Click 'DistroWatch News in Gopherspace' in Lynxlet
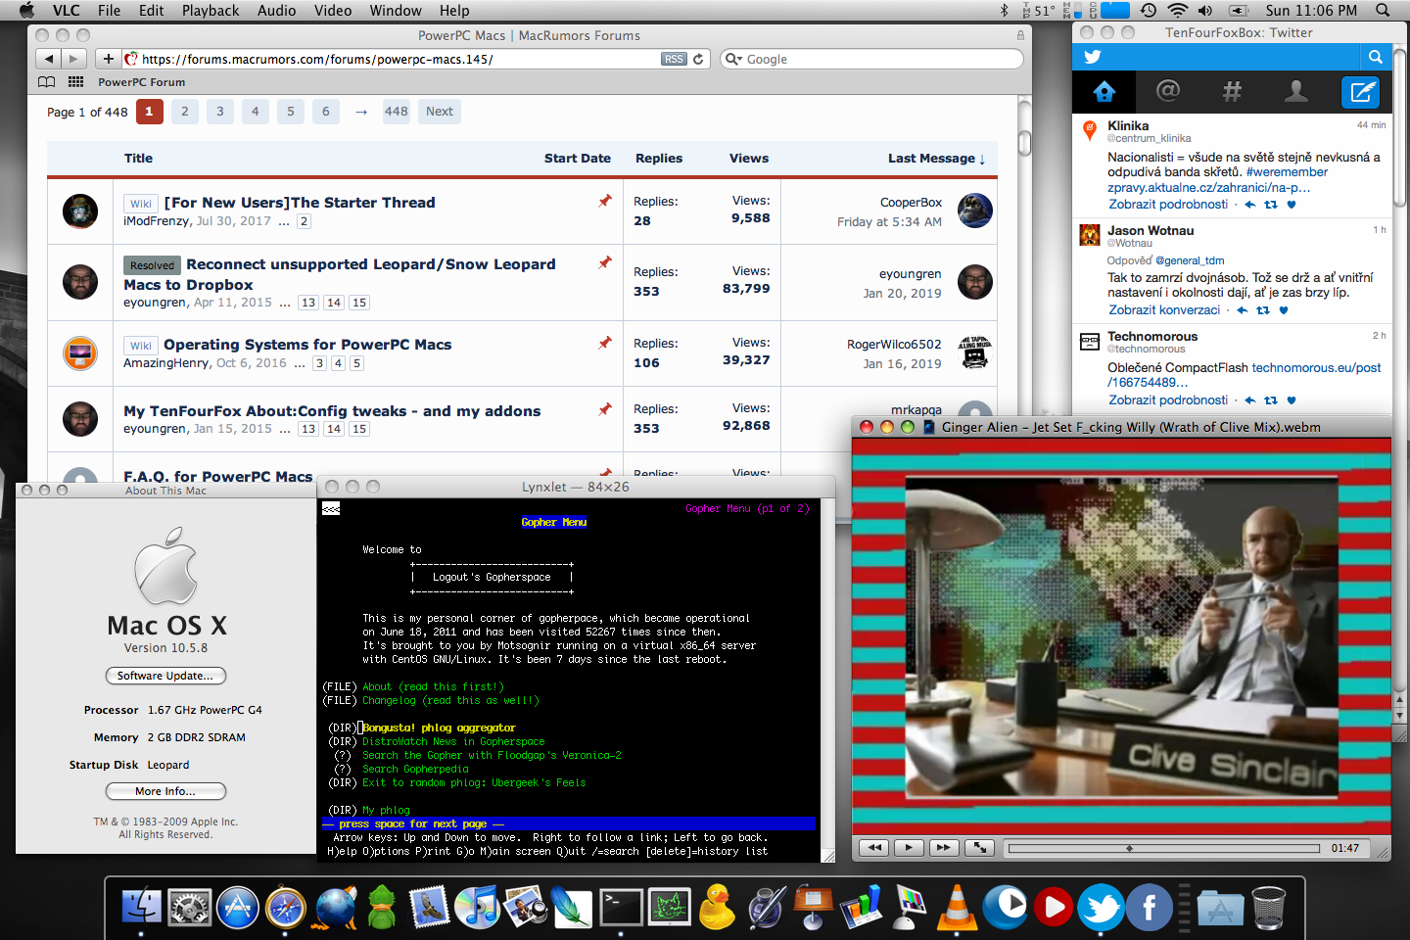This screenshot has width=1410, height=940. coord(453,741)
